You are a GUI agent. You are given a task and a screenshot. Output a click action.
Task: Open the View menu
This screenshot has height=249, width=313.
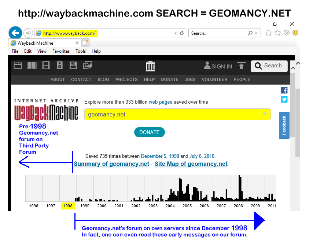point(42,51)
